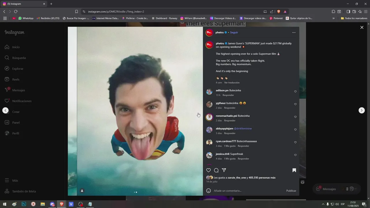Open the Brave Rewards triangle icon

tap(285, 12)
